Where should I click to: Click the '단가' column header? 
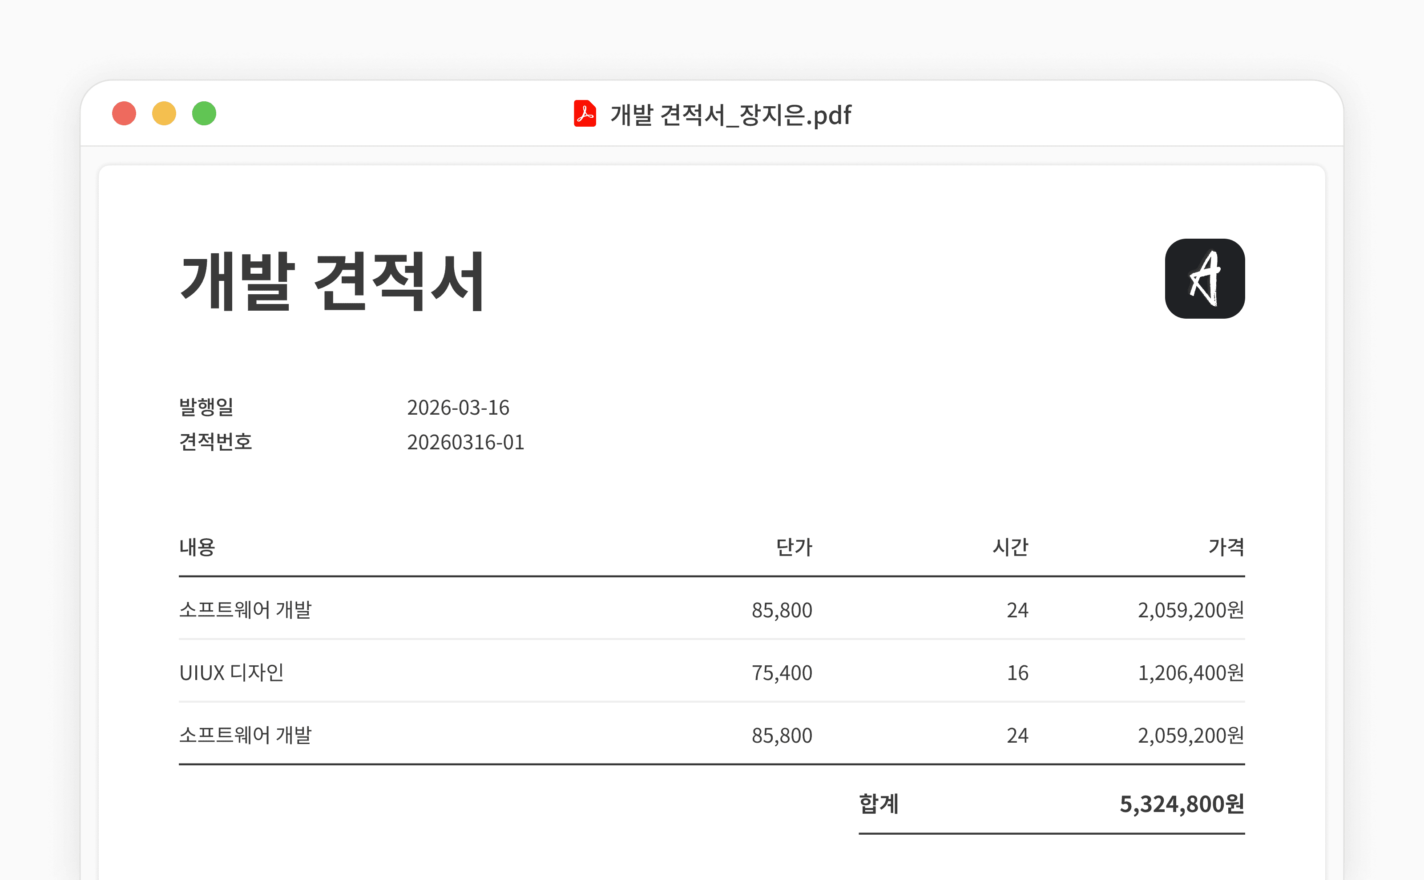794,547
